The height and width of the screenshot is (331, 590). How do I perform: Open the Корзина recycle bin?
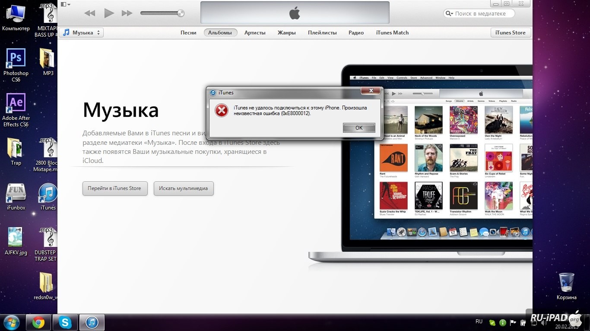point(566,286)
